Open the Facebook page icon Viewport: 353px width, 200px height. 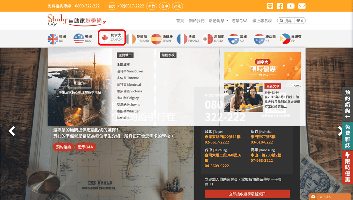tap(280, 6)
